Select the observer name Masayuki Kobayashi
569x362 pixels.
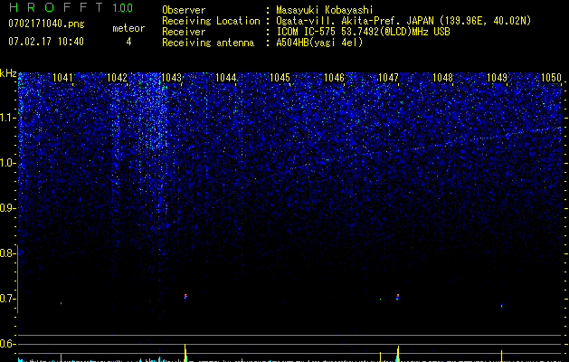[x=325, y=10]
